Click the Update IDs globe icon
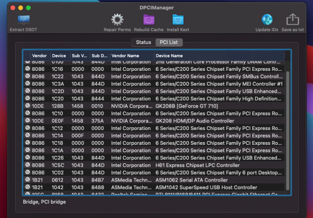313x218 pixels. (267, 20)
